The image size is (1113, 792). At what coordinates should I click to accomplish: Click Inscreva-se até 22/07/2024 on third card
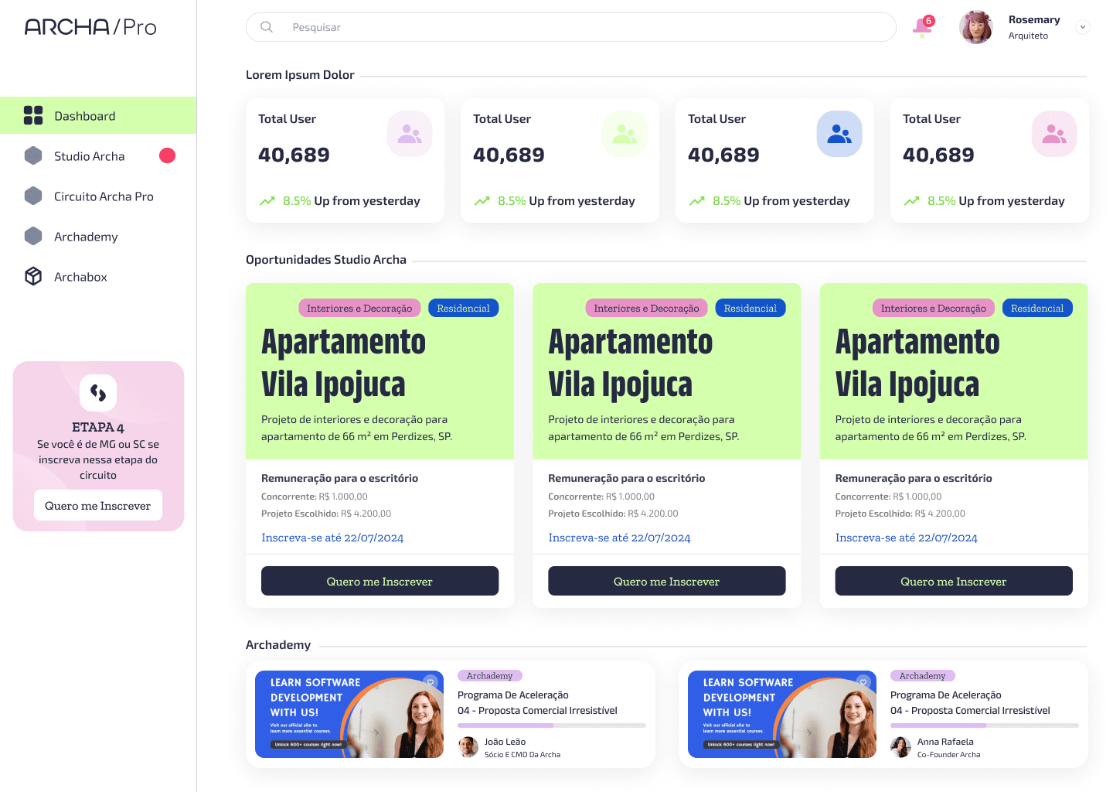tap(906, 538)
